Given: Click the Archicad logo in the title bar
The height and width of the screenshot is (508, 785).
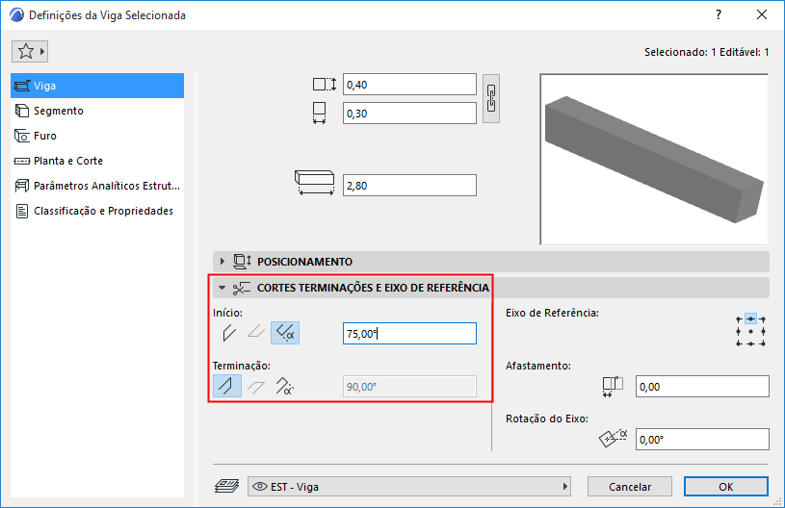Looking at the screenshot, I should click(16, 15).
